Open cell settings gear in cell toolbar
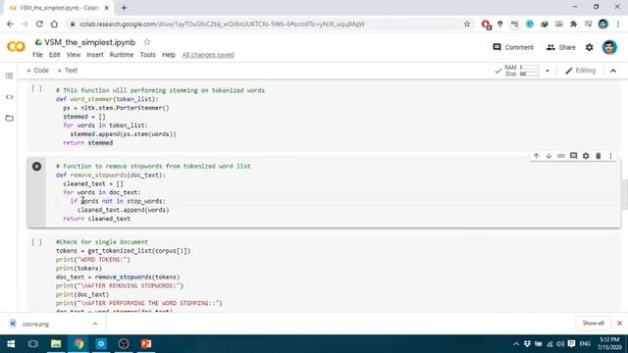This screenshot has height=353, width=628. 586,156
